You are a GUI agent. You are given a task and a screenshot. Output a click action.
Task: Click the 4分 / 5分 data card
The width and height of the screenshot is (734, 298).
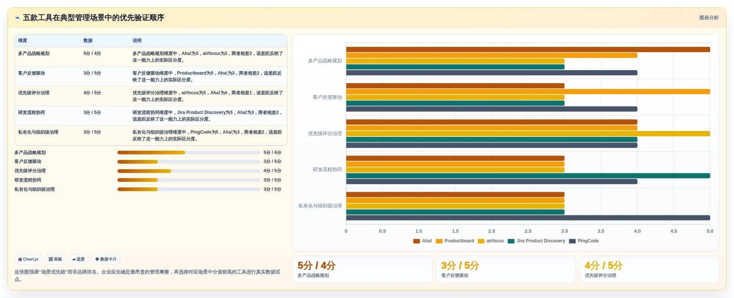(649, 269)
